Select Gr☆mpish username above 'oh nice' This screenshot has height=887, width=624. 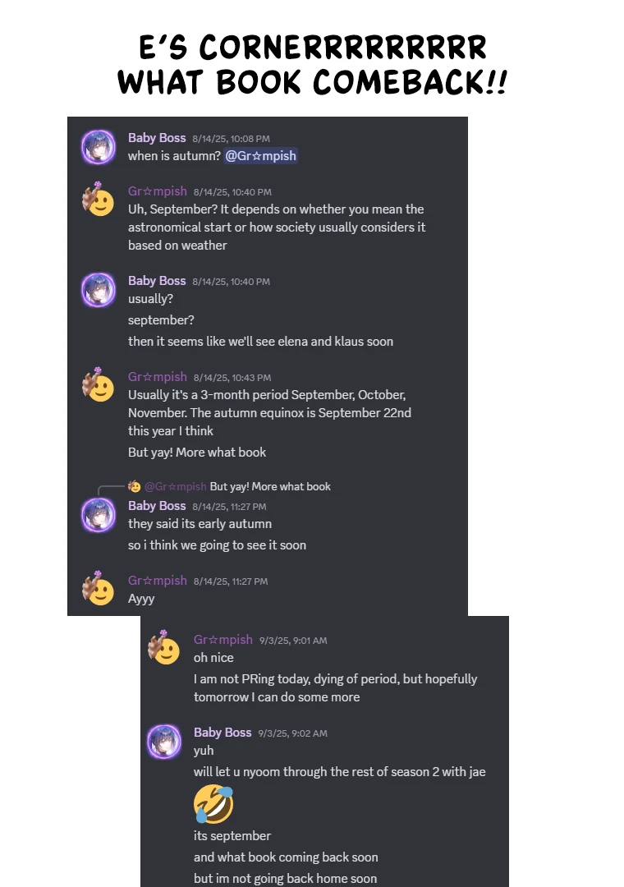[223, 640]
